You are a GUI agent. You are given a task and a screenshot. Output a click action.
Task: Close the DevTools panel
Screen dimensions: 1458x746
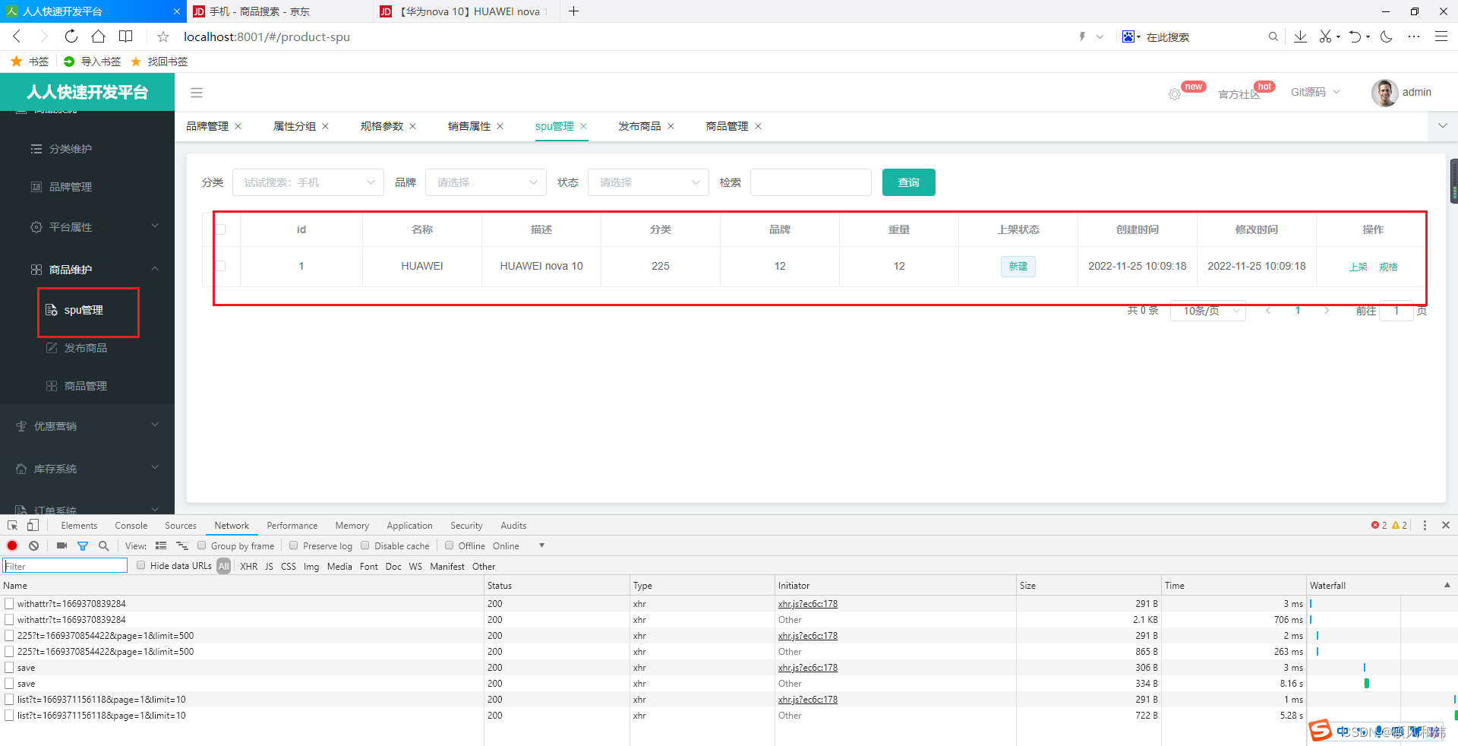[1446, 525]
